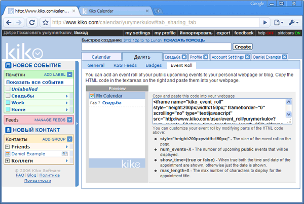Toggle the Unlabelled checkbox

[x=8, y=89]
